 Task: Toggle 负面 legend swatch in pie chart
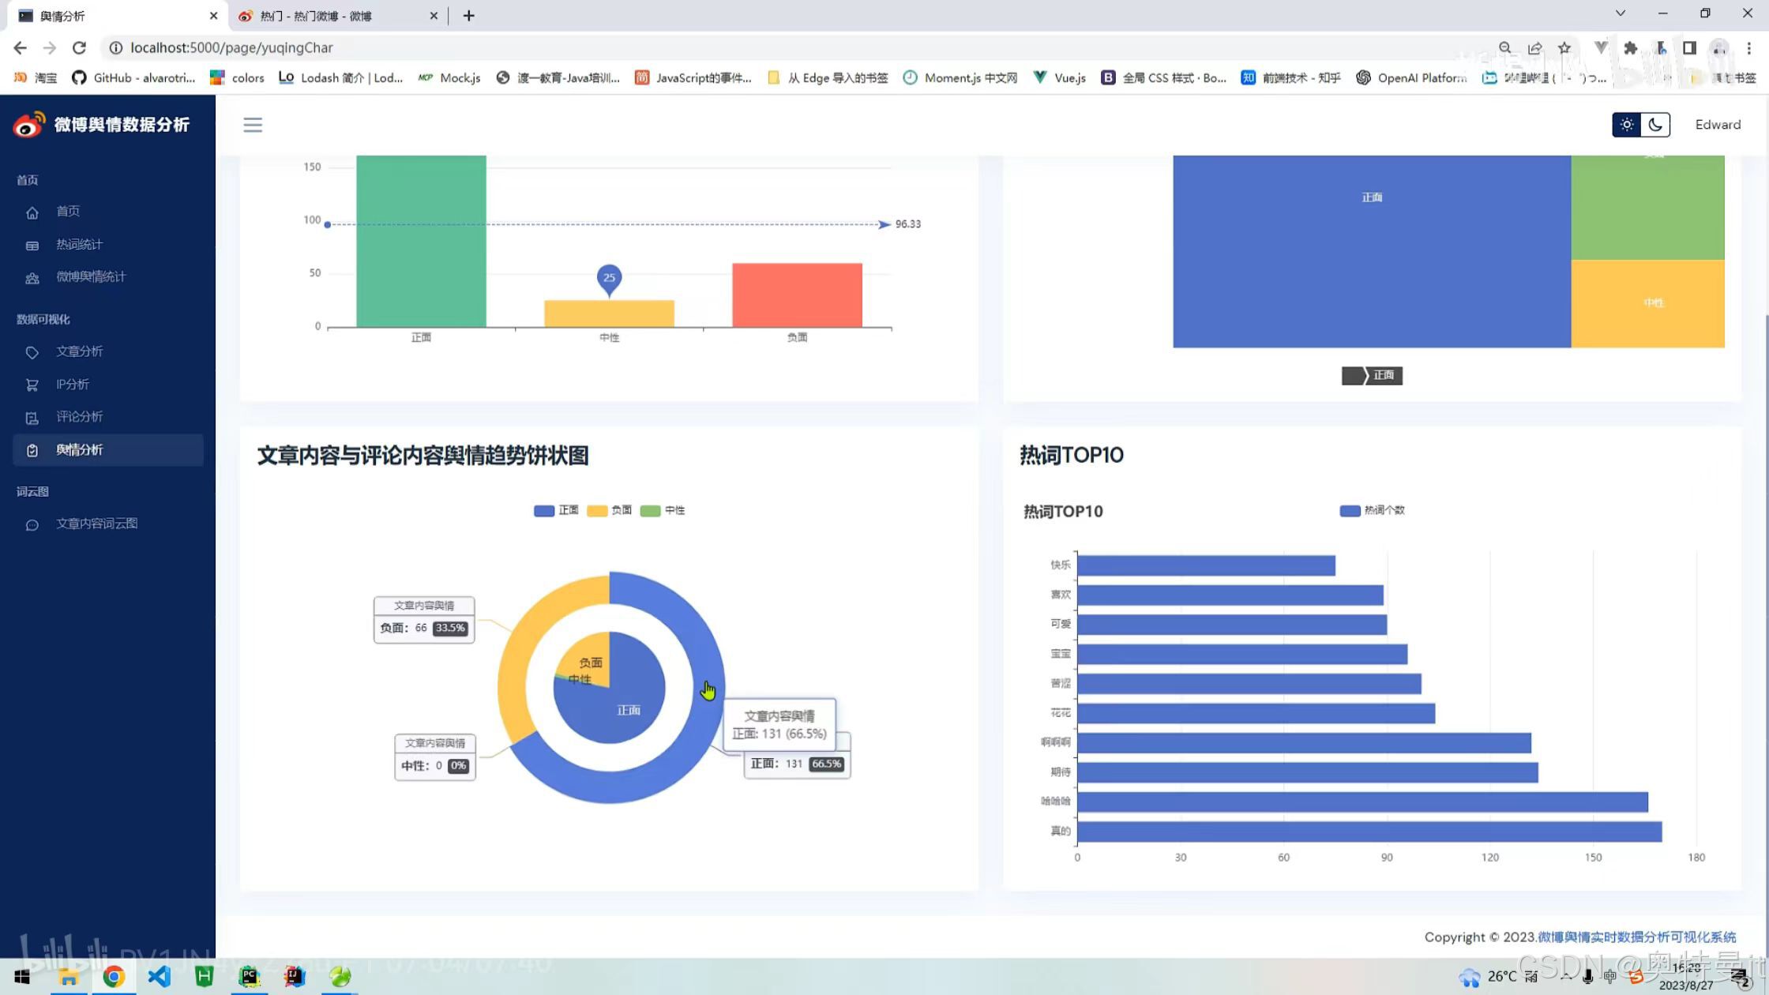point(597,511)
